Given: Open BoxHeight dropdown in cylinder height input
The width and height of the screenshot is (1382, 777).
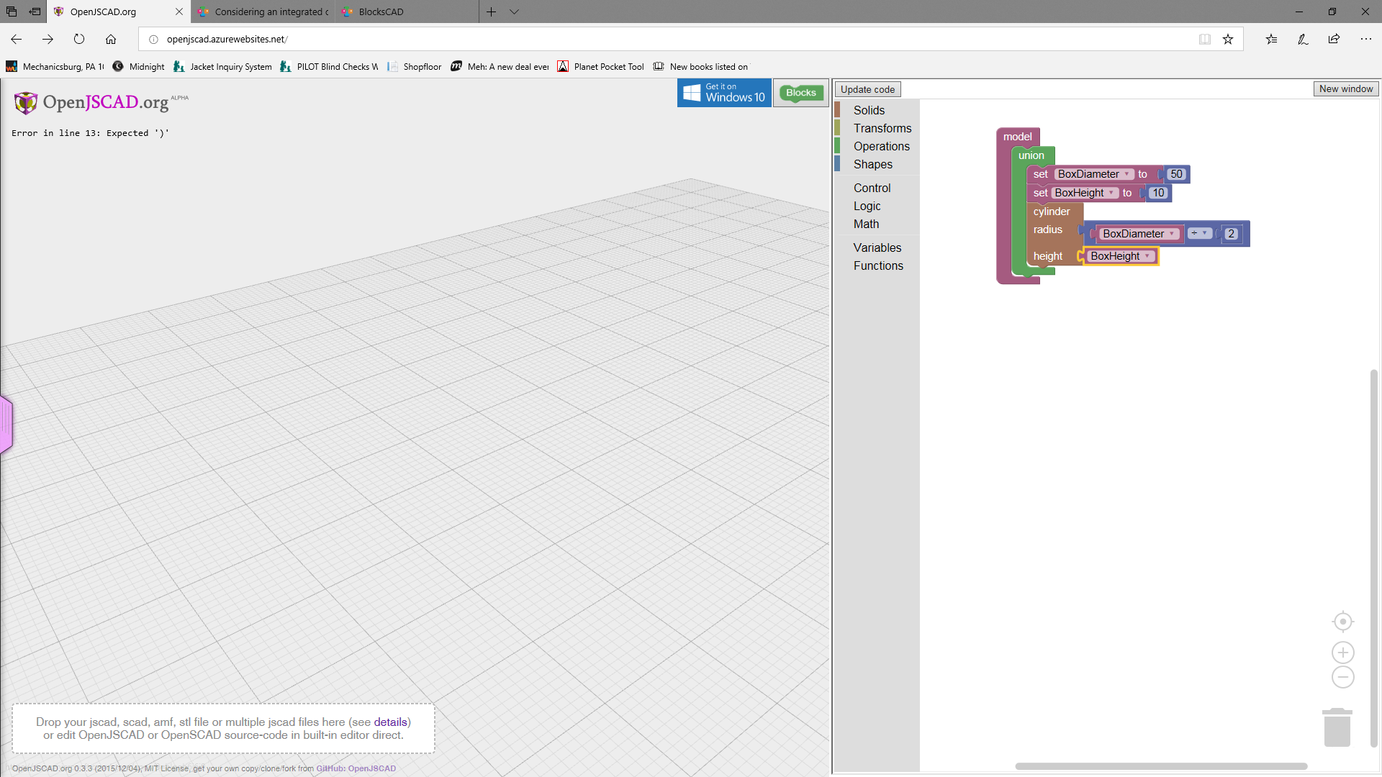Looking at the screenshot, I should pos(1147,256).
